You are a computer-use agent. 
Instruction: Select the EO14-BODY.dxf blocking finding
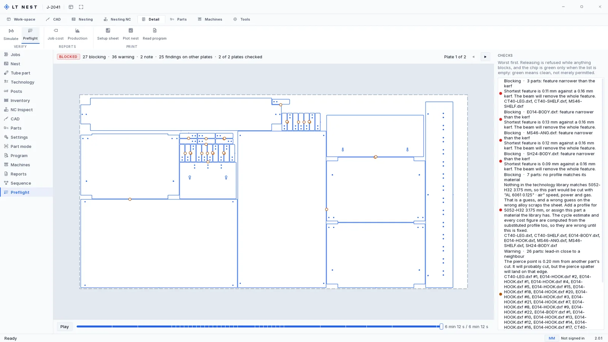coord(550,120)
